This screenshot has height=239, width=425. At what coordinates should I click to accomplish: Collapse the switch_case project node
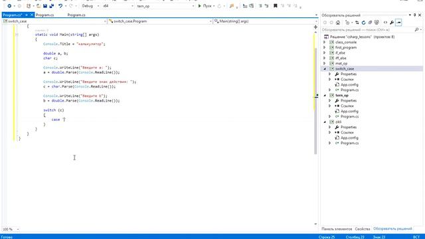(325, 69)
